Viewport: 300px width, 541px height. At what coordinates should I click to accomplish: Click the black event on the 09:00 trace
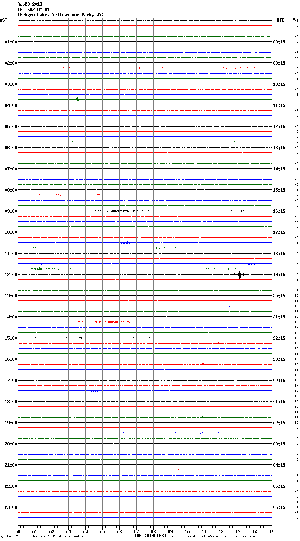pos(114,211)
